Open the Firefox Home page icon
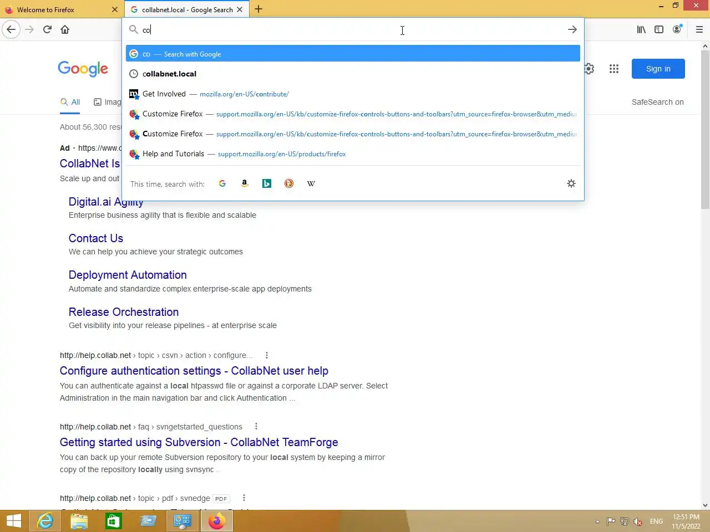Image resolution: width=710 pixels, height=532 pixels. pos(65,29)
